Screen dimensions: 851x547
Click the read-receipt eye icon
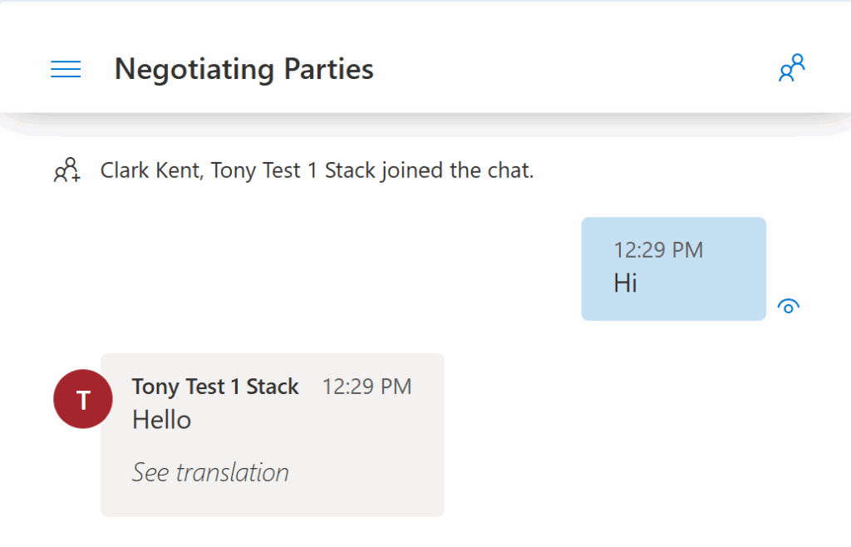click(x=788, y=307)
